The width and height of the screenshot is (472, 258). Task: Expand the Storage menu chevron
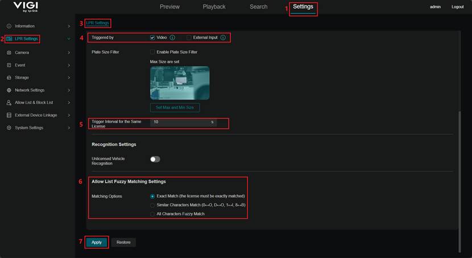click(69, 78)
